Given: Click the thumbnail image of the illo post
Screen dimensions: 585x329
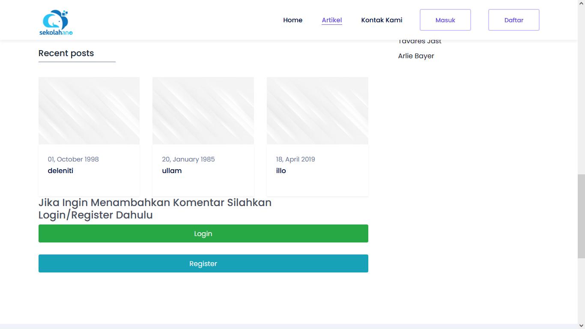Looking at the screenshot, I should (317, 111).
